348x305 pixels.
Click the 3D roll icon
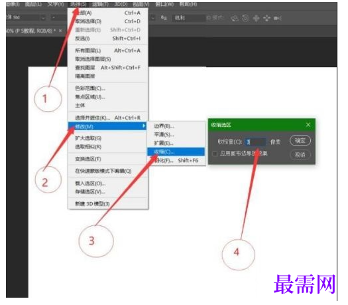pyautogui.click(x=245, y=18)
